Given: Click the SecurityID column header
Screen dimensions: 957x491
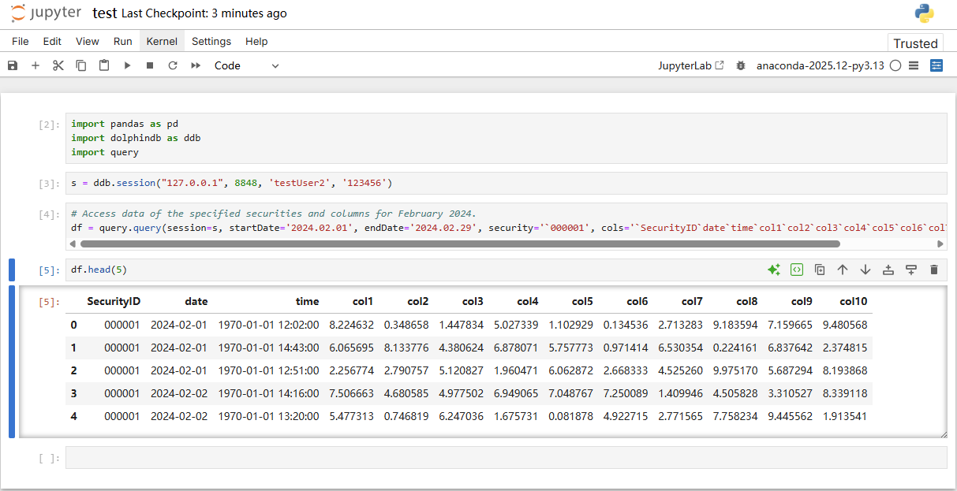Looking at the screenshot, I should (114, 301).
